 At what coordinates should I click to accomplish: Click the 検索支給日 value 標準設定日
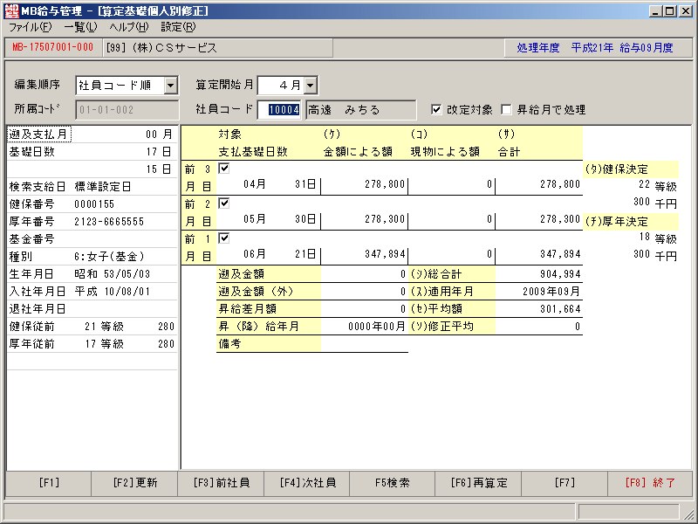(103, 187)
